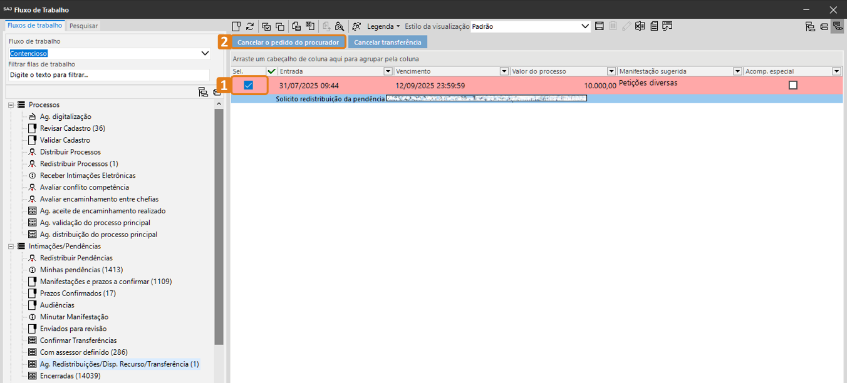Tick the Acomp. especial checkbox
This screenshot has width=847, height=383.
[792, 85]
